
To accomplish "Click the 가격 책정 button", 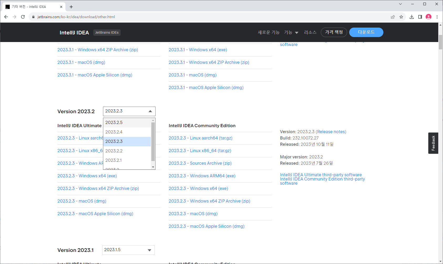I will 334,32.
